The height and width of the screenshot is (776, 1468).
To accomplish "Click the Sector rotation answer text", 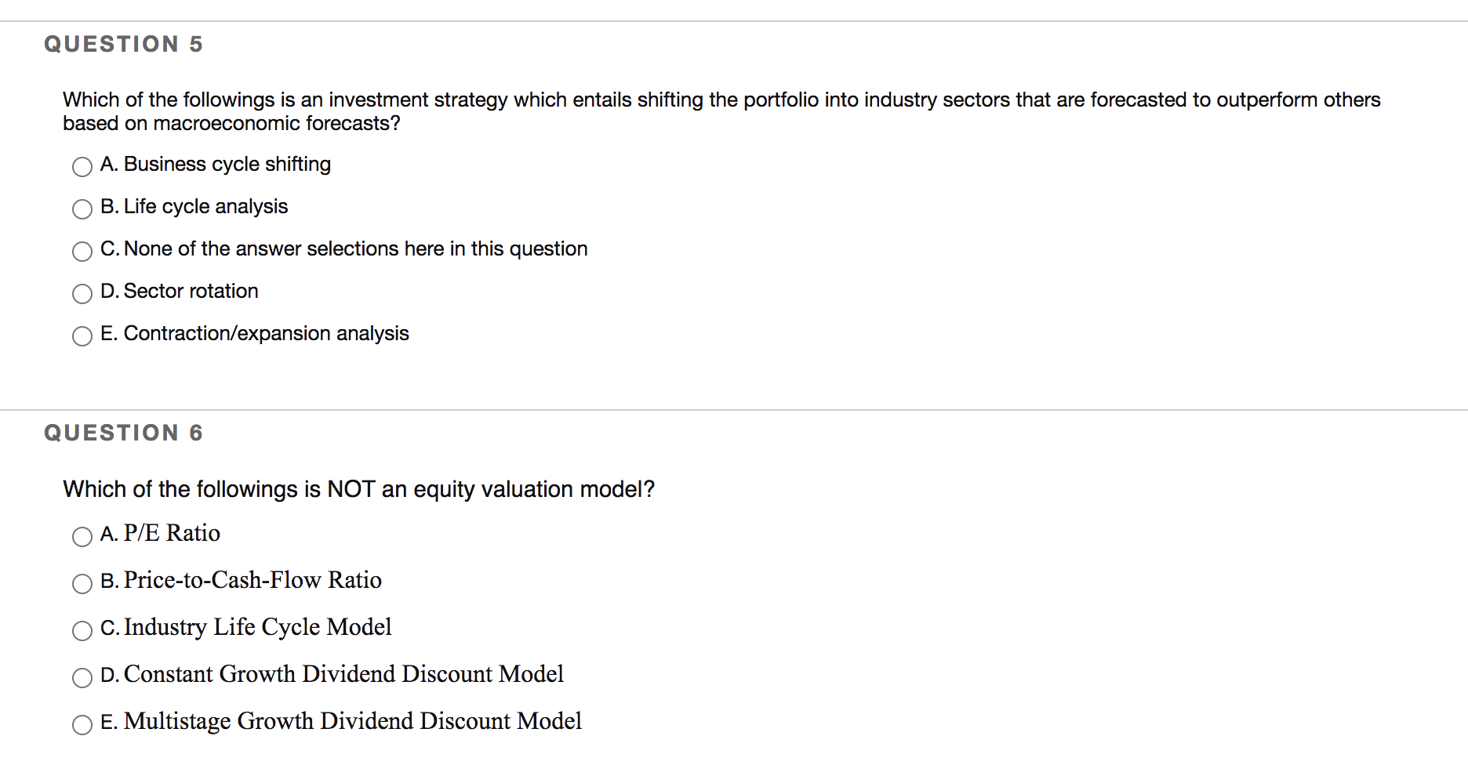I will coord(191,291).
